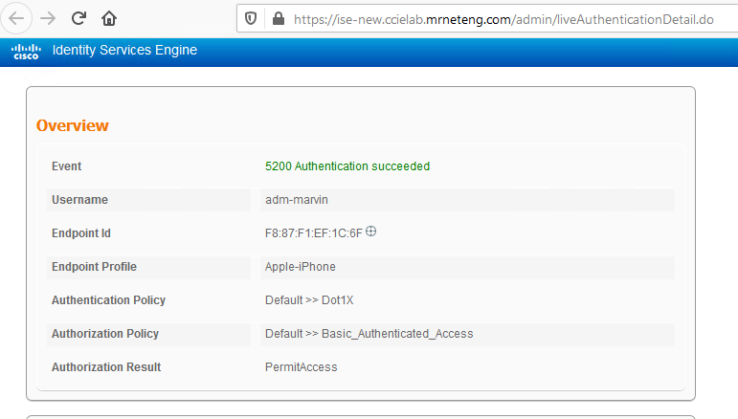Click the Cisco logo in the header
Image resolution: width=738 pixels, height=419 pixels.
coord(27,52)
